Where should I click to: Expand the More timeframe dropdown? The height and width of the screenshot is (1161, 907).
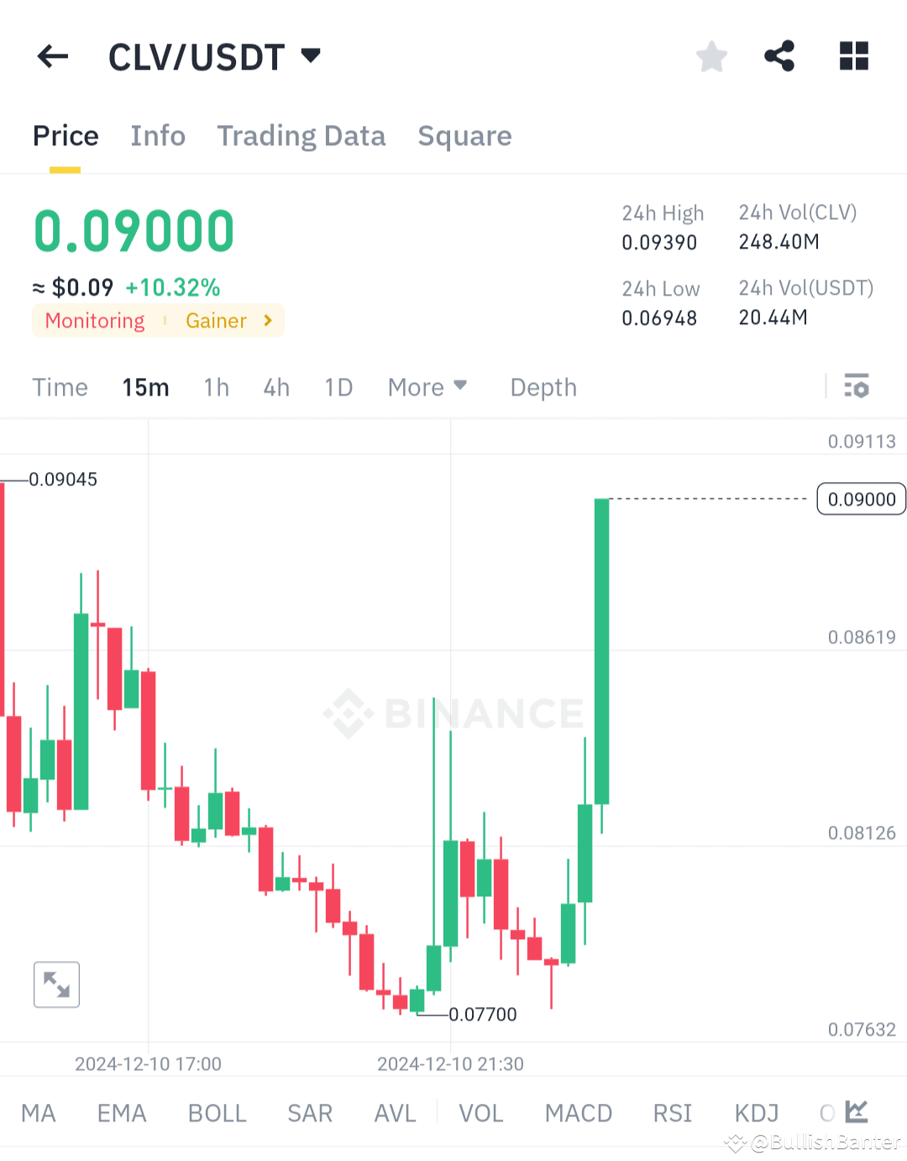(427, 386)
